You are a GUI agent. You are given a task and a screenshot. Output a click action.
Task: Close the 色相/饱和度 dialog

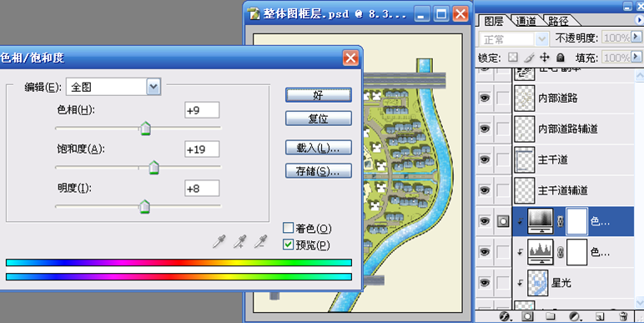click(x=350, y=58)
